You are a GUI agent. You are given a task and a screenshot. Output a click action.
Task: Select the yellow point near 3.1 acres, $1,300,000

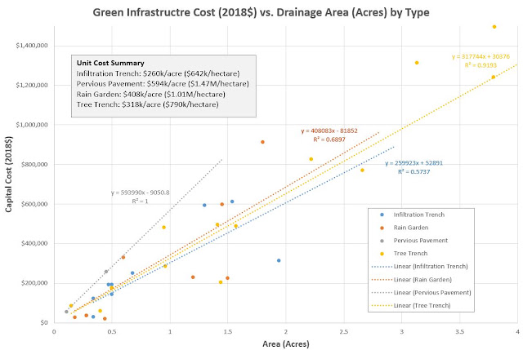417,63
